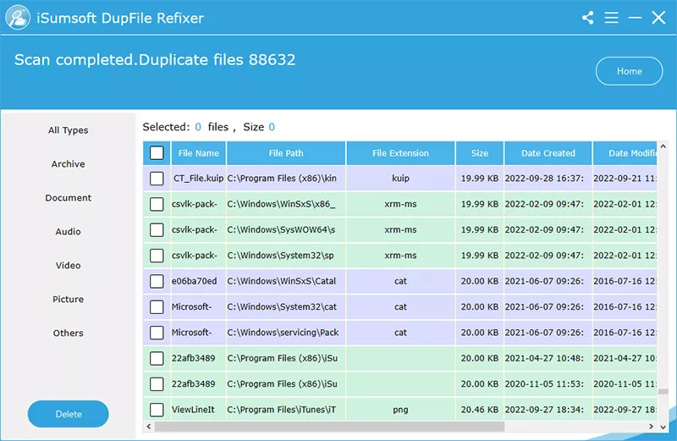Screen dimensions: 677x441
Task: Sort by File Extension column header
Action: (x=400, y=153)
